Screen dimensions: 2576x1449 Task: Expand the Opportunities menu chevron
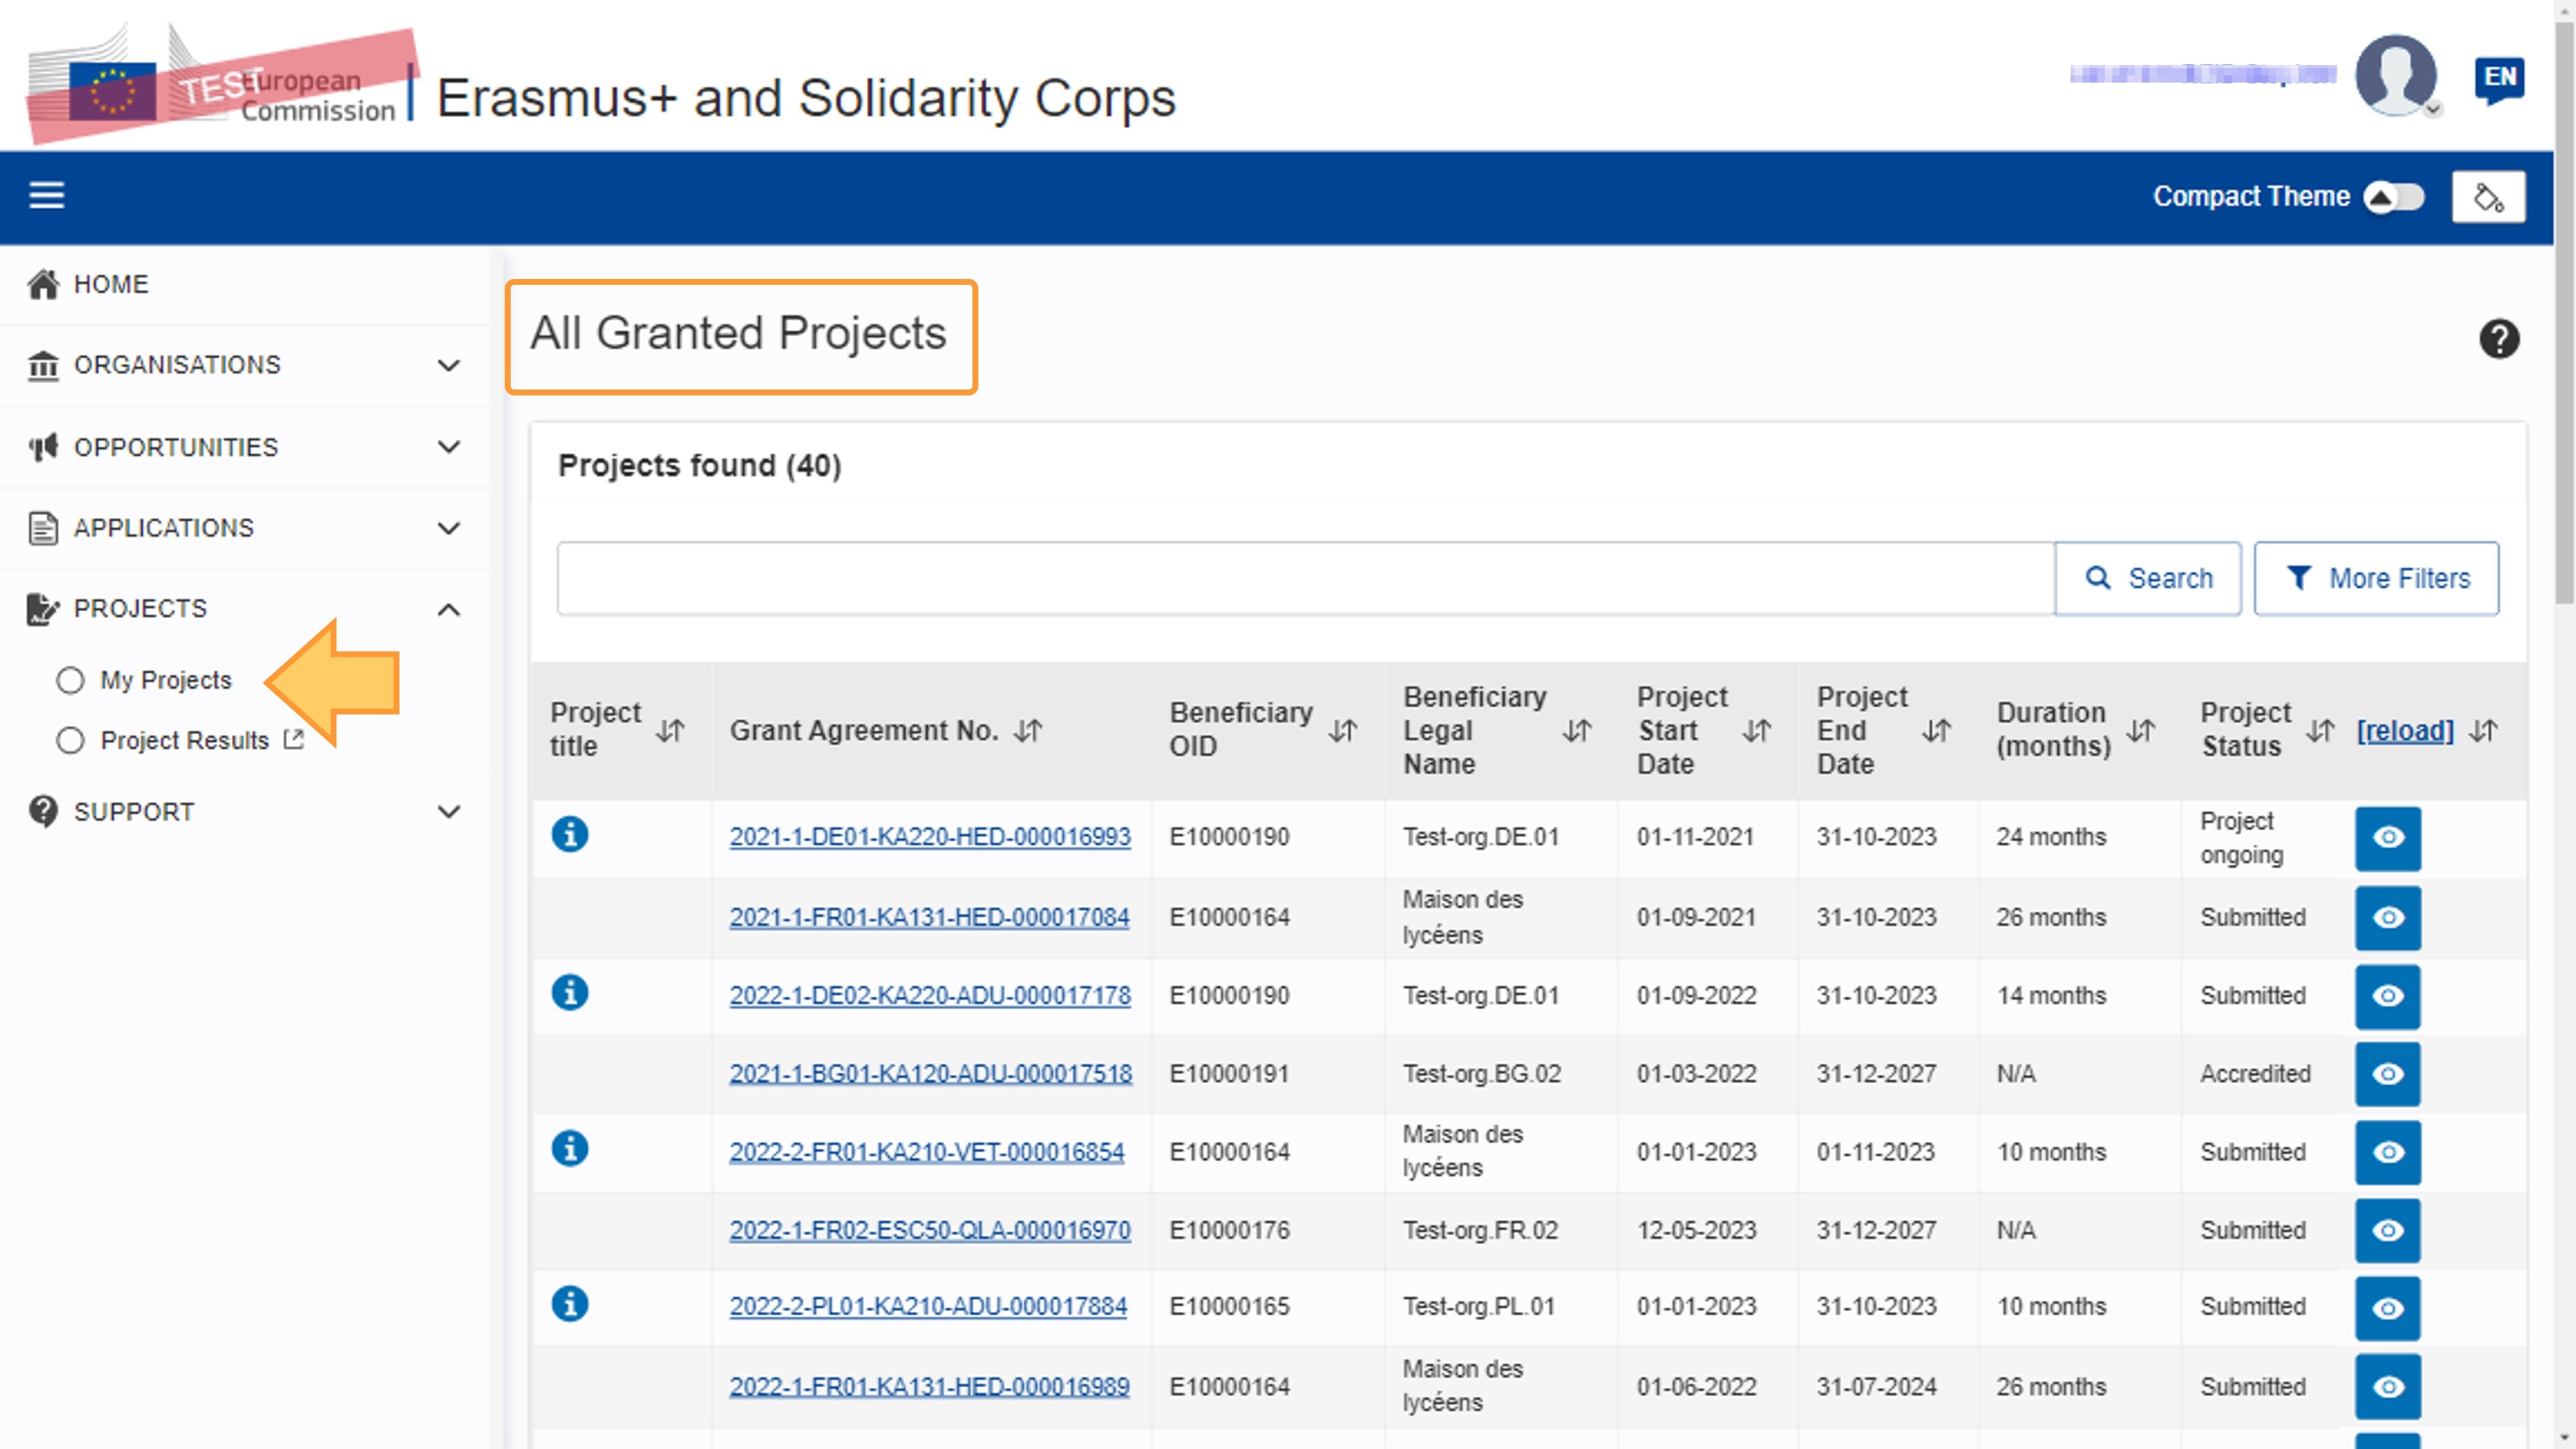pos(449,446)
